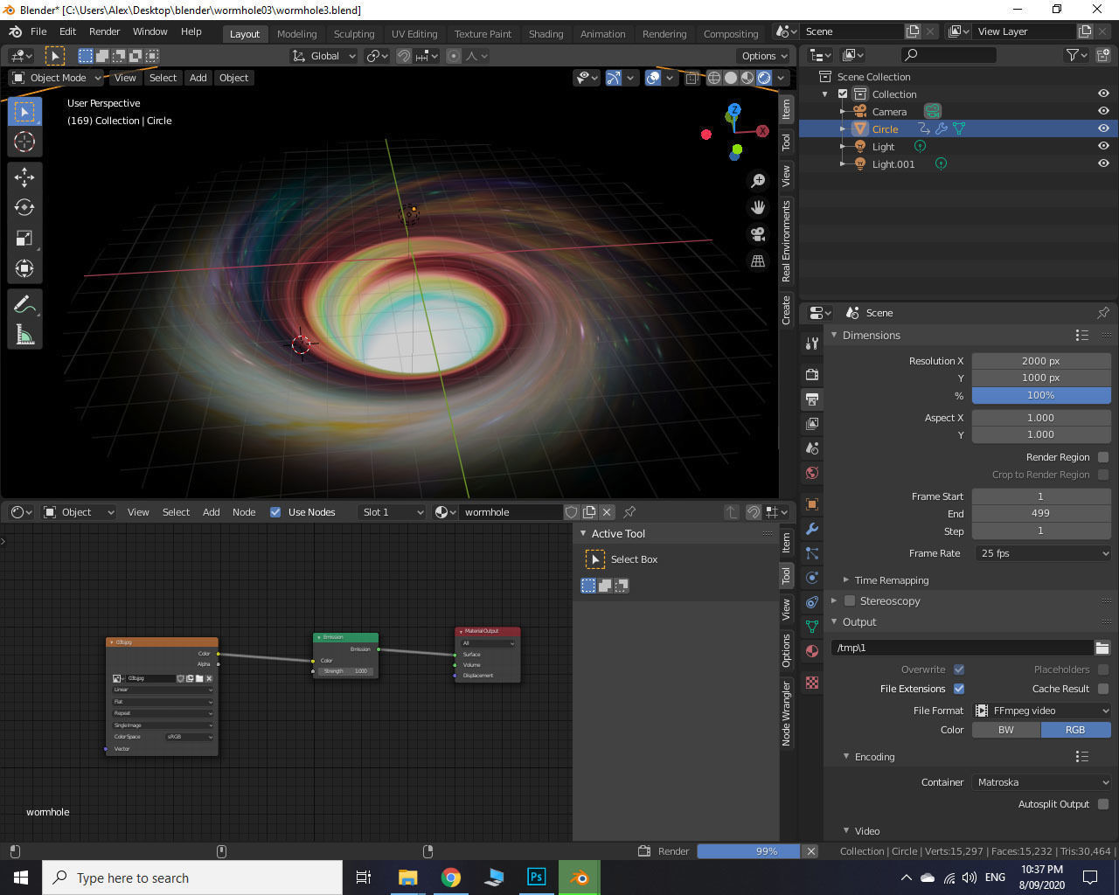Open the Material properties tab

[812, 651]
